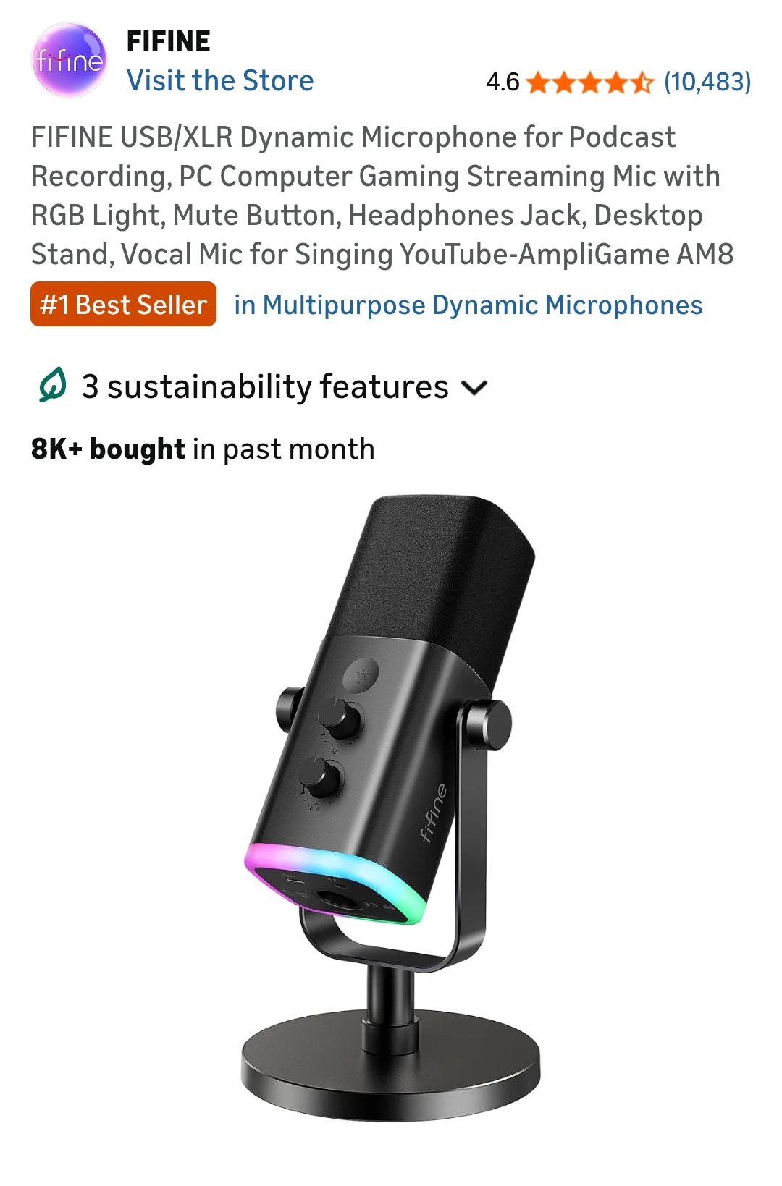Tap the '8K+ bought in past month' text
The image size is (782, 1186).
203,449
